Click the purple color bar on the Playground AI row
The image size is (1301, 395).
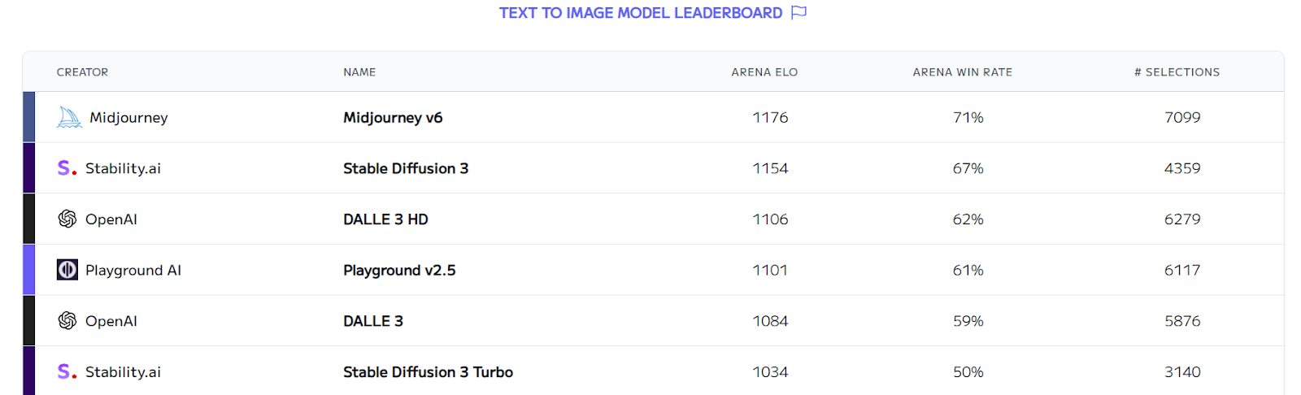(29, 270)
